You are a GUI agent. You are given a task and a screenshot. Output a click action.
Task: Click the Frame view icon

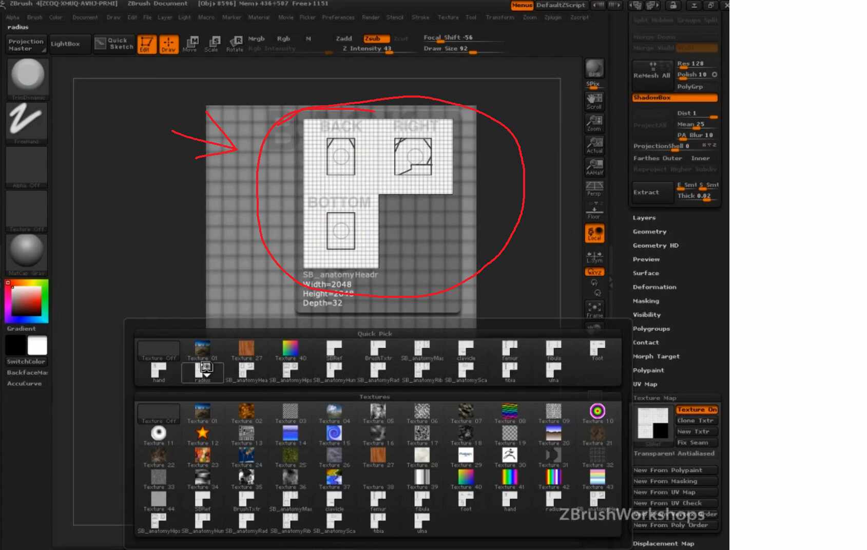(x=594, y=309)
